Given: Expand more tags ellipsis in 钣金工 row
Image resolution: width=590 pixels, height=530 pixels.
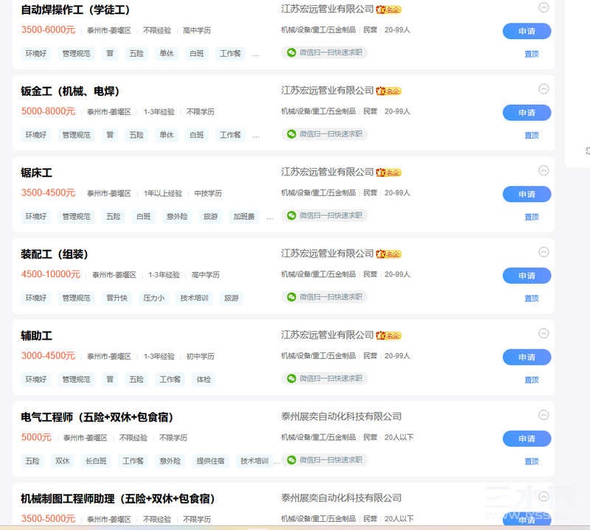Looking at the screenshot, I should point(256,136).
